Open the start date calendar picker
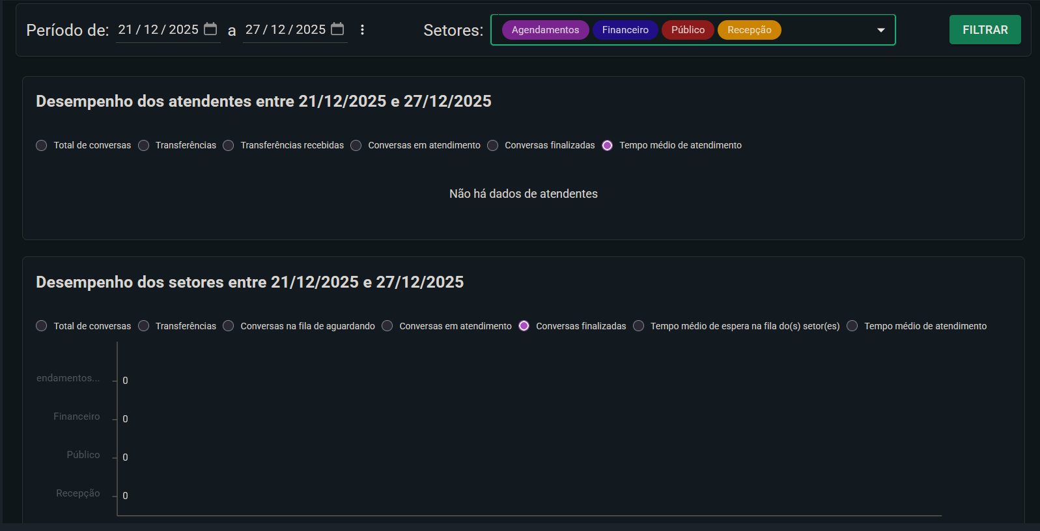This screenshot has height=531, width=1040. (210, 29)
